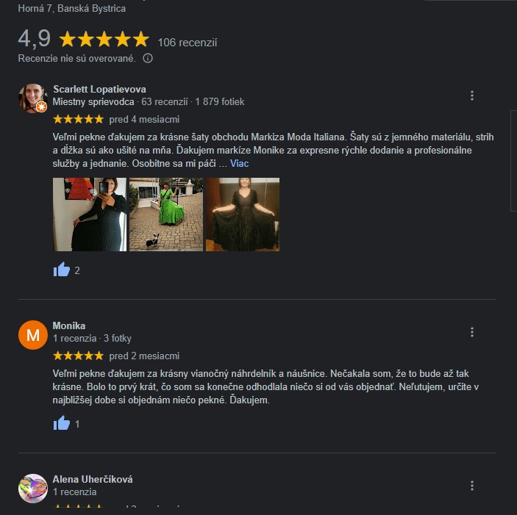Click Scarlett Lopatievova's profile avatar
The width and height of the screenshot is (517, 515).
(32, 98)
